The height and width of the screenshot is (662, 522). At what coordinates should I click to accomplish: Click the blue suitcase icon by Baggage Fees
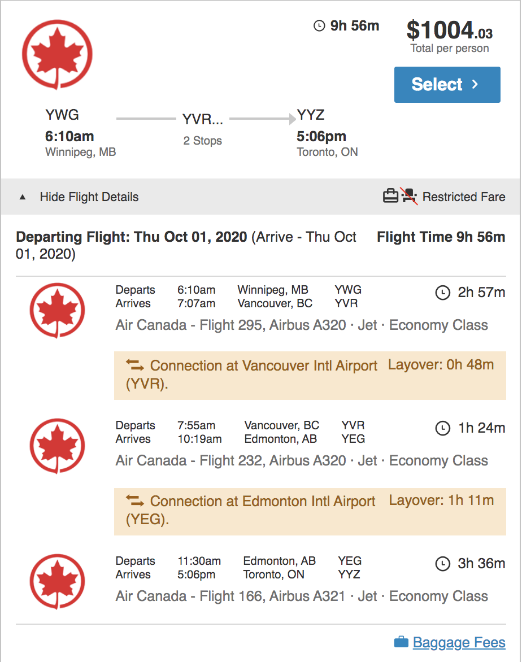pos(401,642)
